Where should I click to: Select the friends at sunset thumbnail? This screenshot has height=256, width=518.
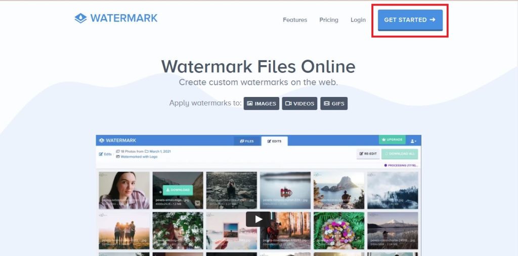click(x=124, y=231)
